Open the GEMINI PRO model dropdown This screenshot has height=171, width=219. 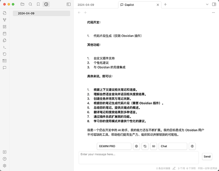tap(114, 146)
